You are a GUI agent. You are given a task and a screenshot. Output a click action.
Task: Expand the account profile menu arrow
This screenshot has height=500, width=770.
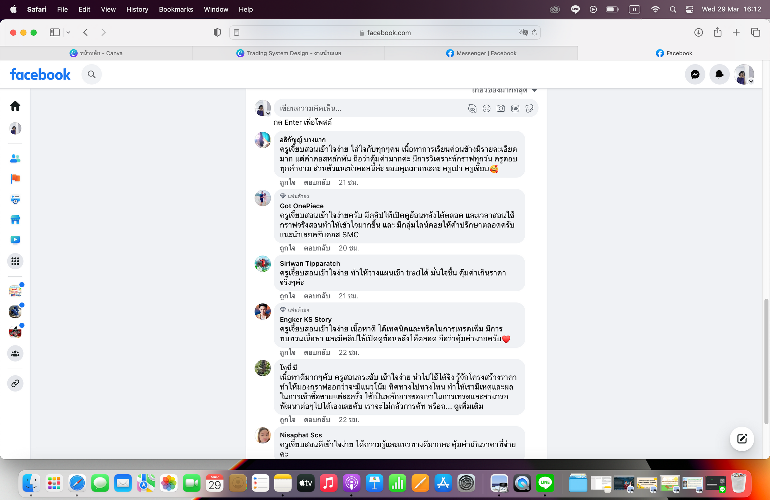click(x=751, y=81)
